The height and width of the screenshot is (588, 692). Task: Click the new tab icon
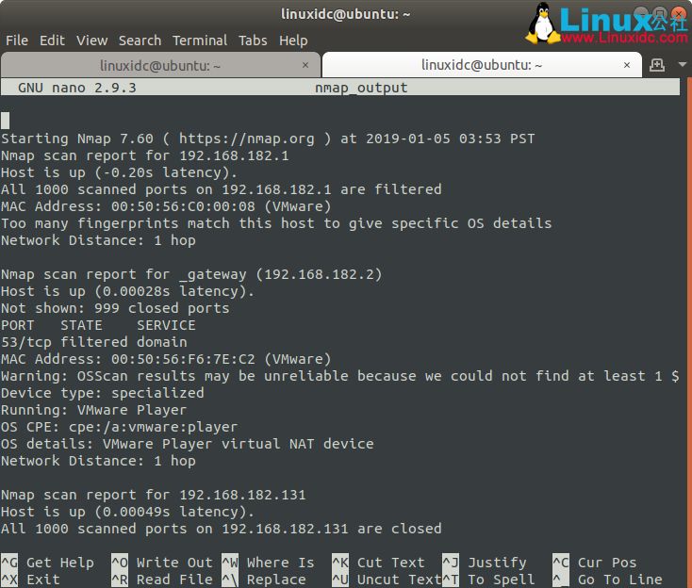click(x=657, y=65)
